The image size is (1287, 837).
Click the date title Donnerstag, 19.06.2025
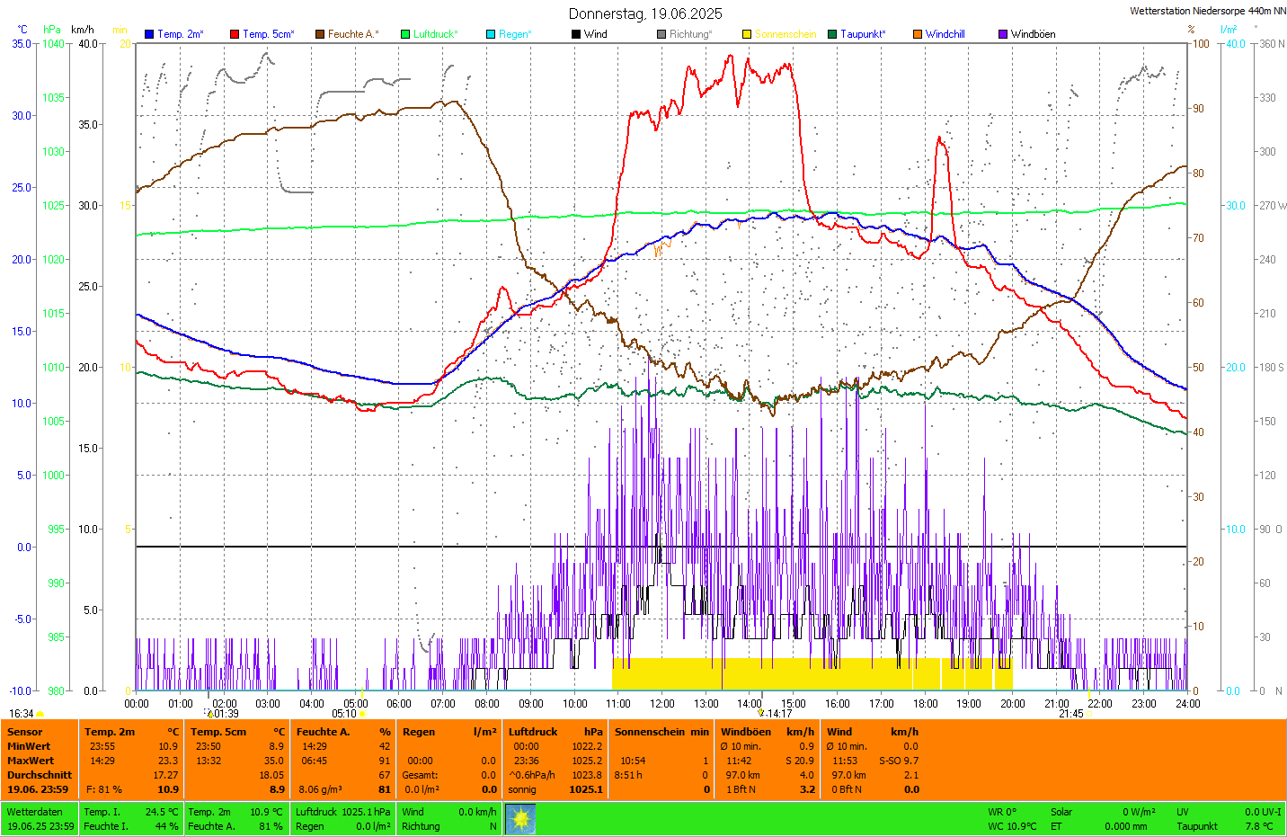[x=645, y=13]
